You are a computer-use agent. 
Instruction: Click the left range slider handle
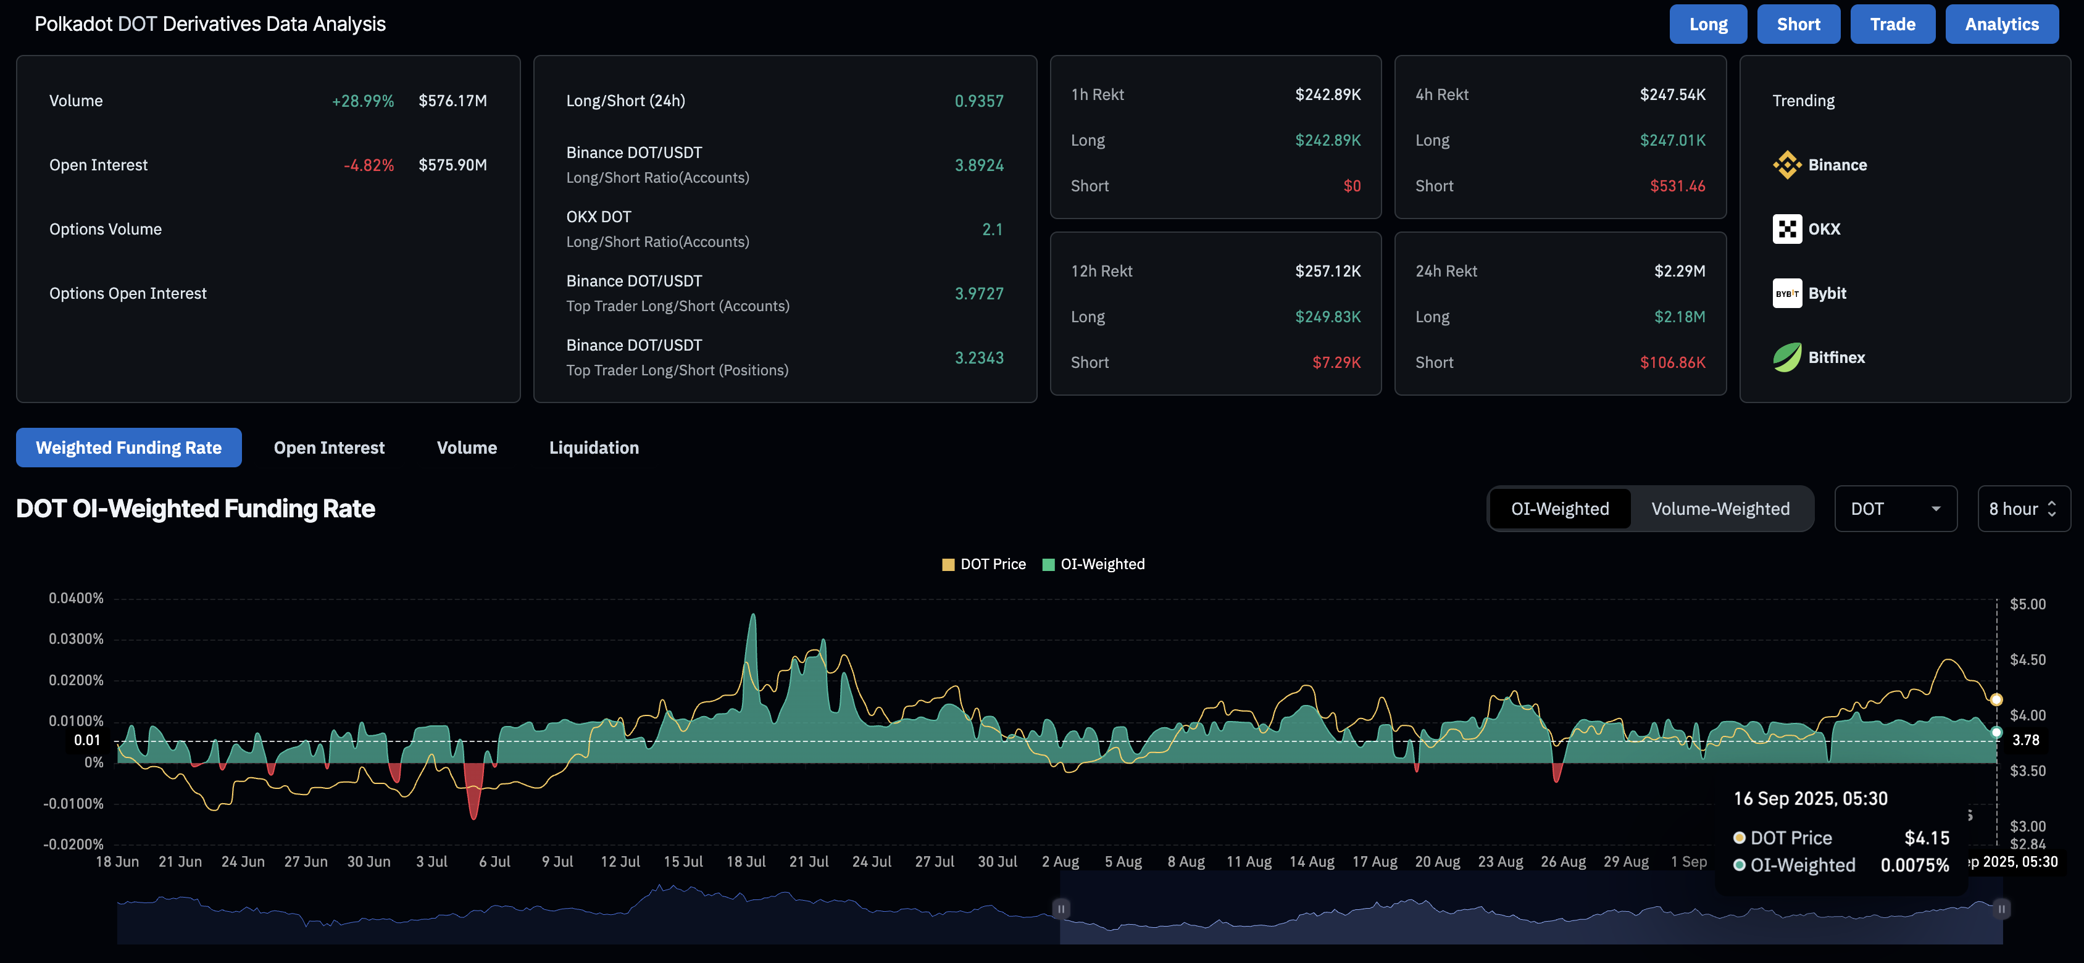pos(1061,909)
